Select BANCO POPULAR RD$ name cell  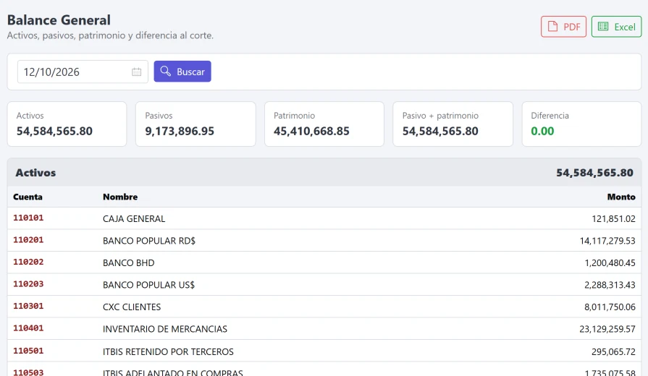tap(149, 241)
